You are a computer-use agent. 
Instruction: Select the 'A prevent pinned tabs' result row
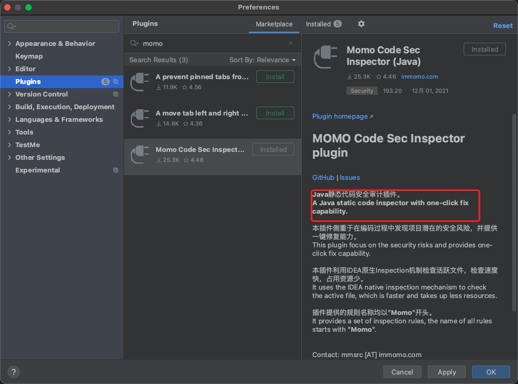coord(213,84)
